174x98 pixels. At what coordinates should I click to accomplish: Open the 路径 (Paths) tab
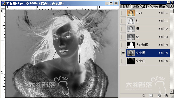[x=146, y=6]
